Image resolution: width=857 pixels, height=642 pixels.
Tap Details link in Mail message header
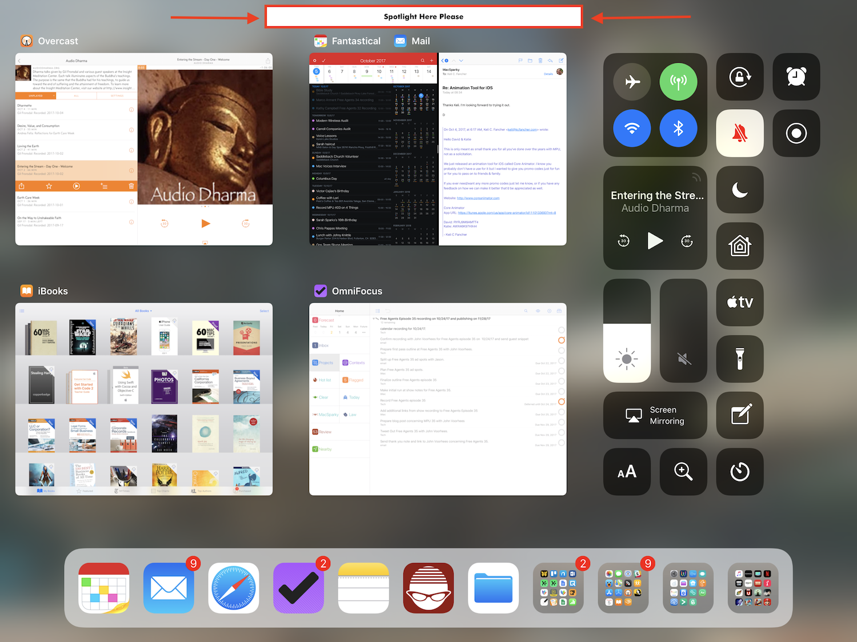coord(548,74)
